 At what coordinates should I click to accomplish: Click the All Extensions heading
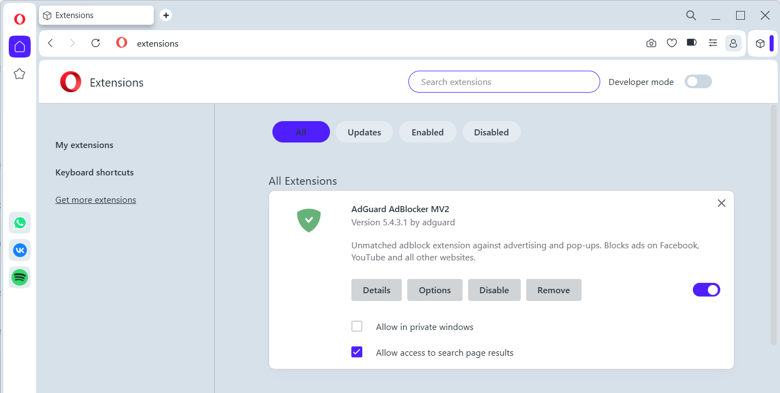click(303, 181)
